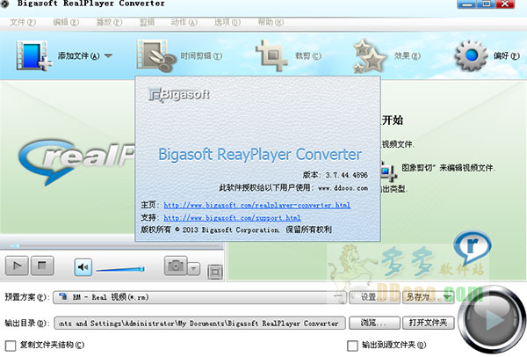Image resolution: width=527 pixels, height=357 pixels.
Task: Click the Bigasoft logo in about dialog
Action: 179,95
